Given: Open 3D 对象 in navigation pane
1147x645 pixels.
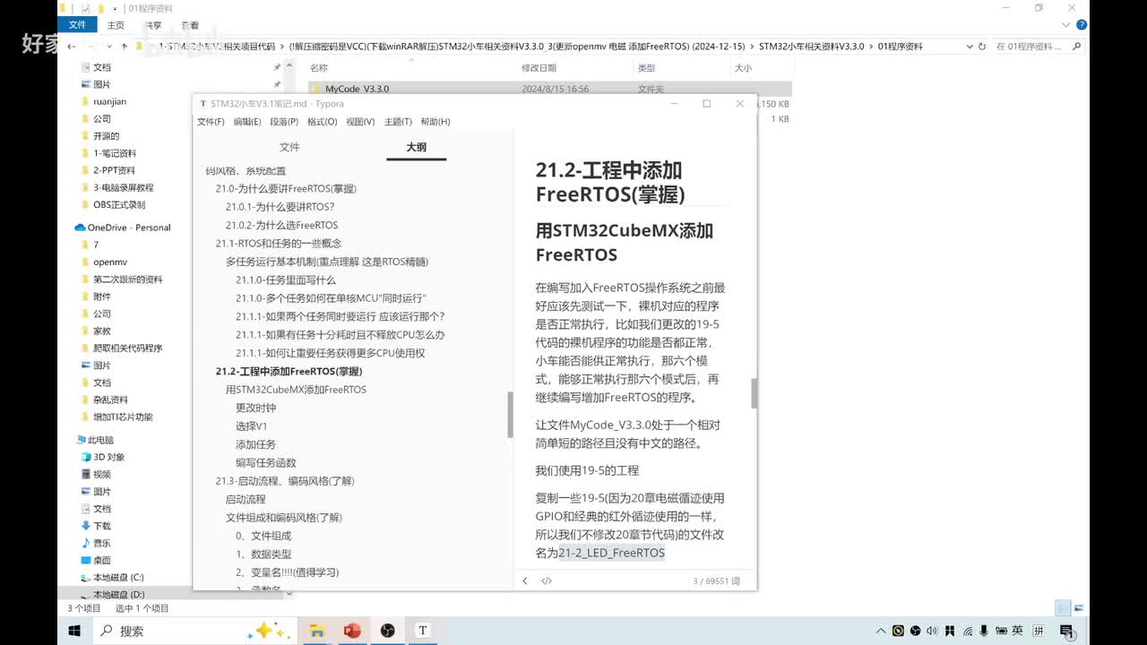Looking at the screenshot, I should (x=108, y=457).
